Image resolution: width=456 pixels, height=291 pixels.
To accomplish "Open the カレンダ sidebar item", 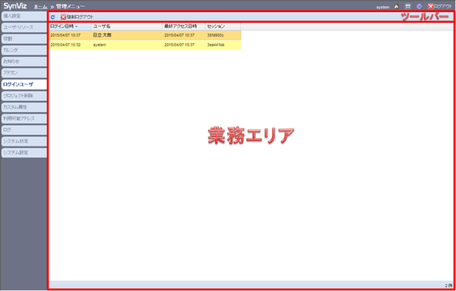I will (24, 50).
